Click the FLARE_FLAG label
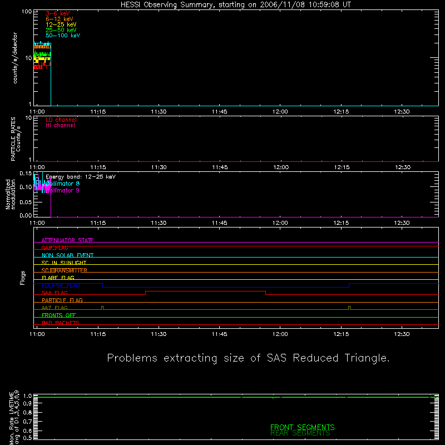Screen dimensions: 445x445 (x=58, y=278)
